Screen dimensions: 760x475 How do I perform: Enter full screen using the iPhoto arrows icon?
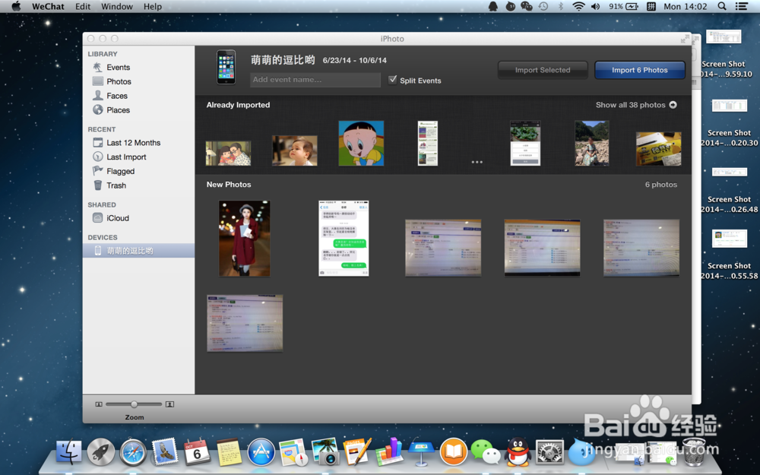(x=685, y=39)
